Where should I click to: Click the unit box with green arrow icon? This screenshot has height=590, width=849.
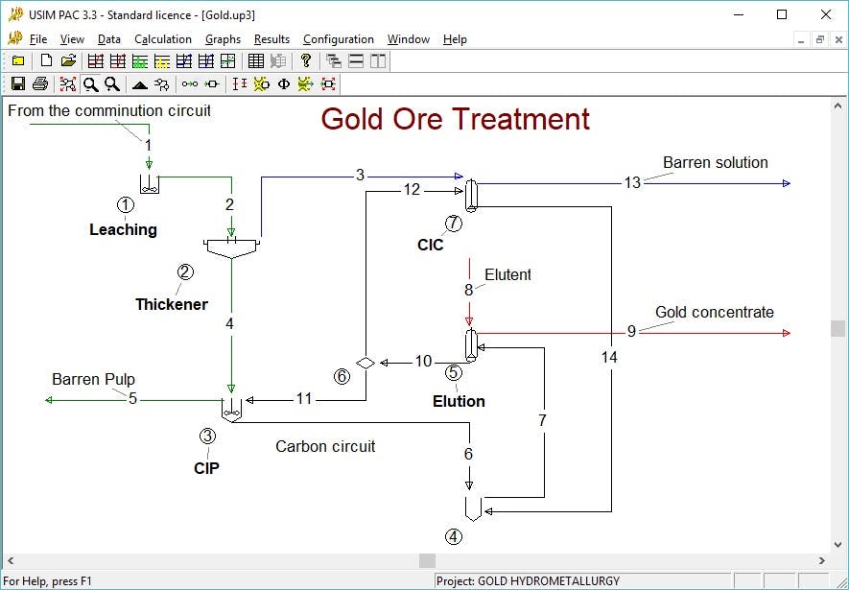(212, 83)
